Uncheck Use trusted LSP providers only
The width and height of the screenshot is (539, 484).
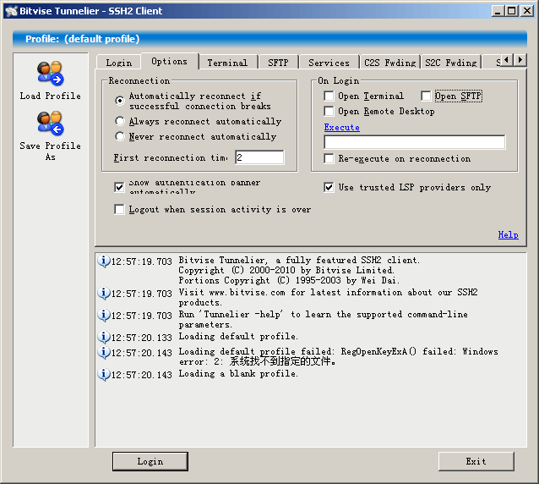(329, 187)
